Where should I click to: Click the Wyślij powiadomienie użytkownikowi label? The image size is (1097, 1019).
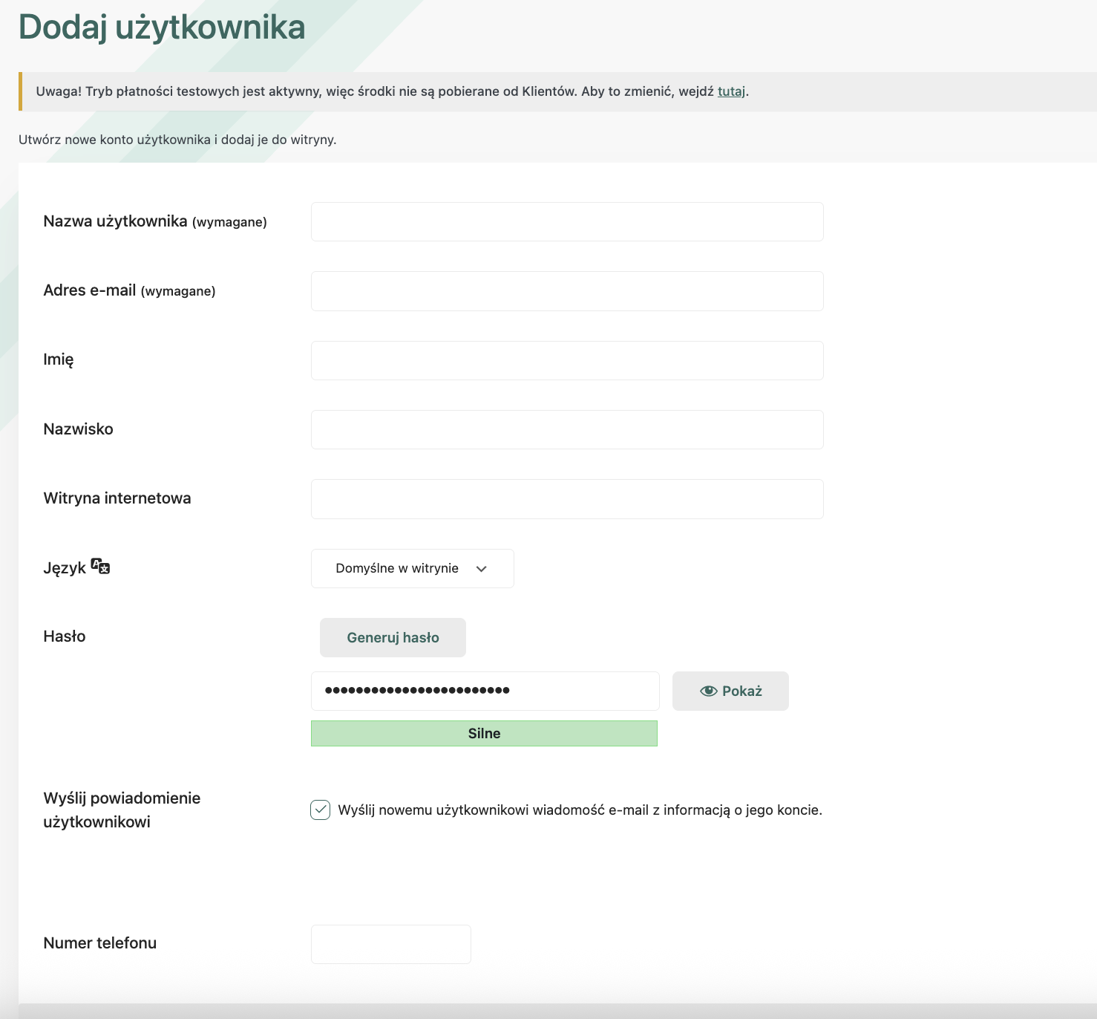pyautogui.click(x=122, y=810)
